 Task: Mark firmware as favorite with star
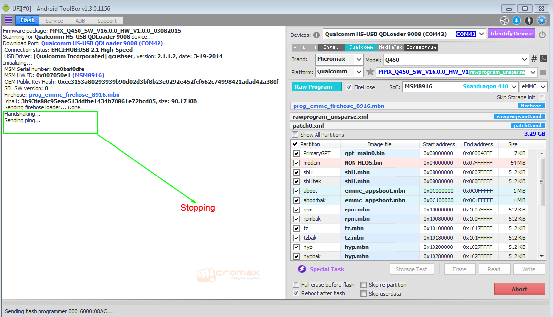click(370, 72)
